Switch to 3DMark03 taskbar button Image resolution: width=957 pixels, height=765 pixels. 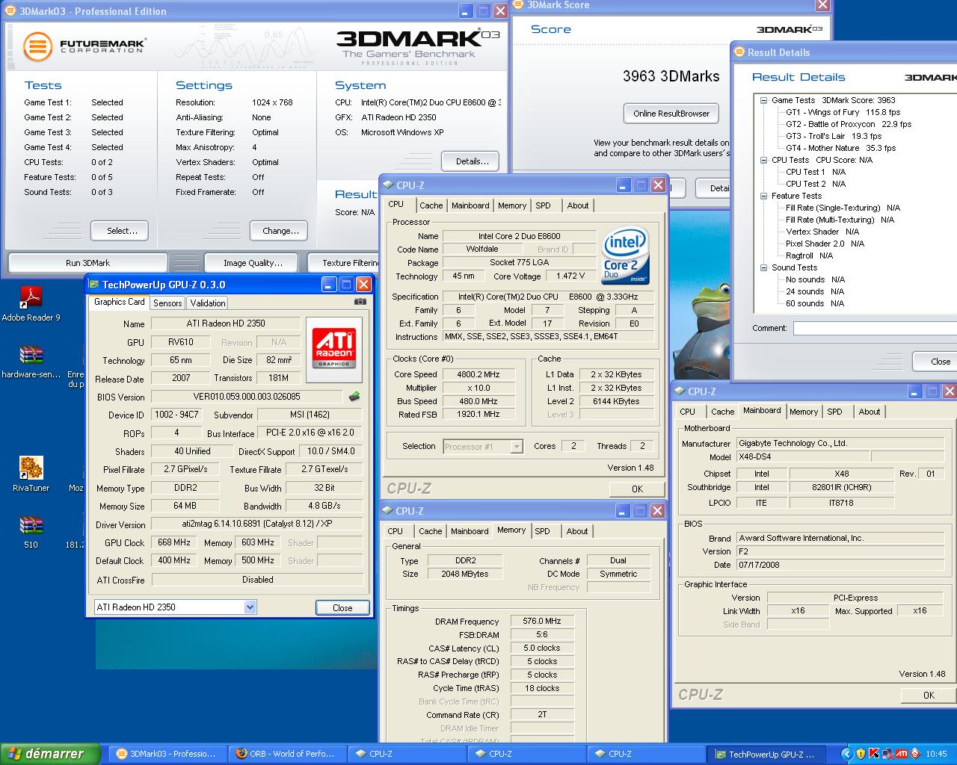(166, 754)
